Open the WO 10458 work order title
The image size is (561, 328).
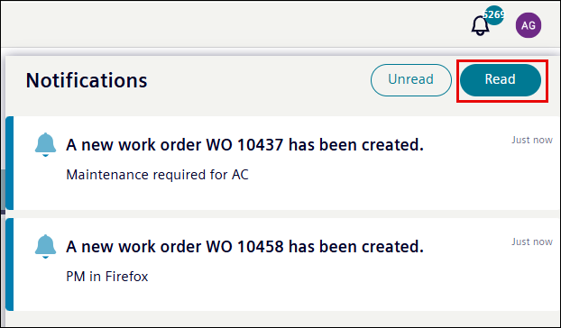pos(244,247)
